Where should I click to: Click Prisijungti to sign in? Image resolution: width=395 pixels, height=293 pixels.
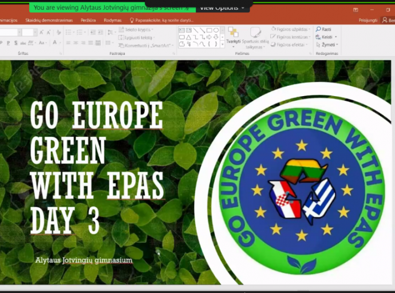368,20
